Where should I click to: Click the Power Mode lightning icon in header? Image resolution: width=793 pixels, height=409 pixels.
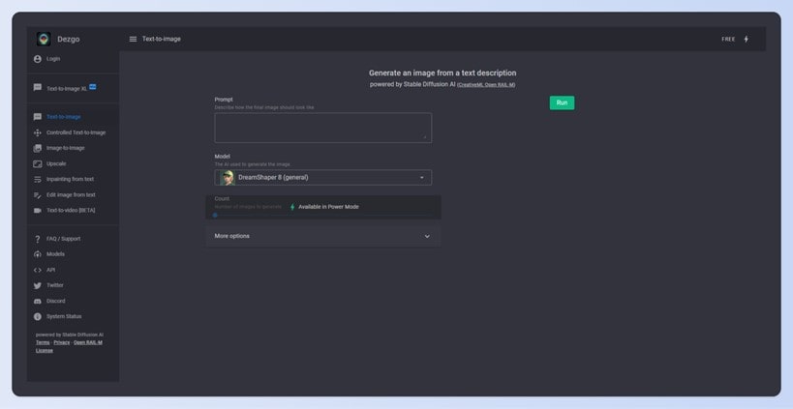[746, 39]
